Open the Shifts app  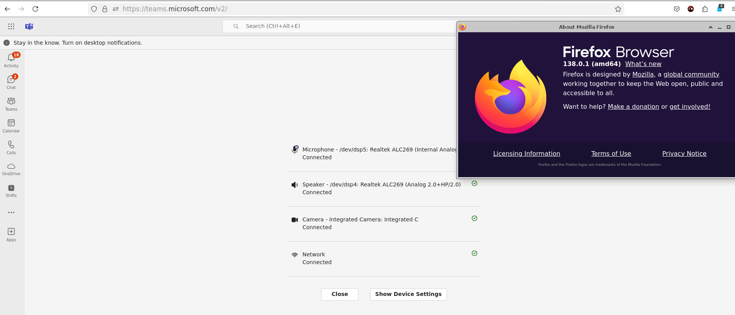[x=11, y=191]
